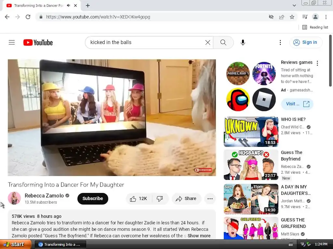The height and width of the screenshot is (249, 333).
Task: Share the video using Share button
Action: click(186, 199)
